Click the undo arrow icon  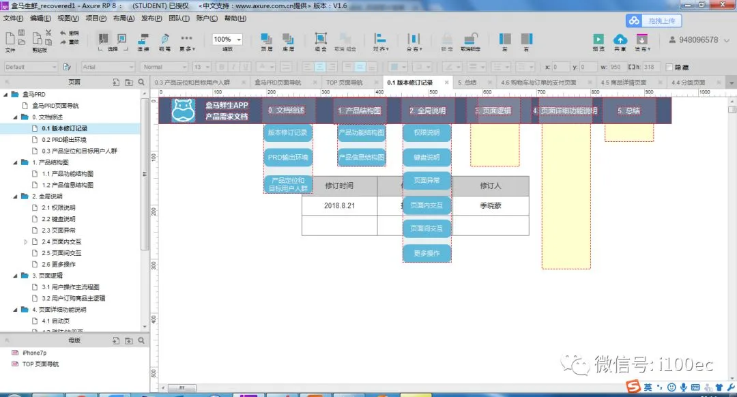point(63,33)
